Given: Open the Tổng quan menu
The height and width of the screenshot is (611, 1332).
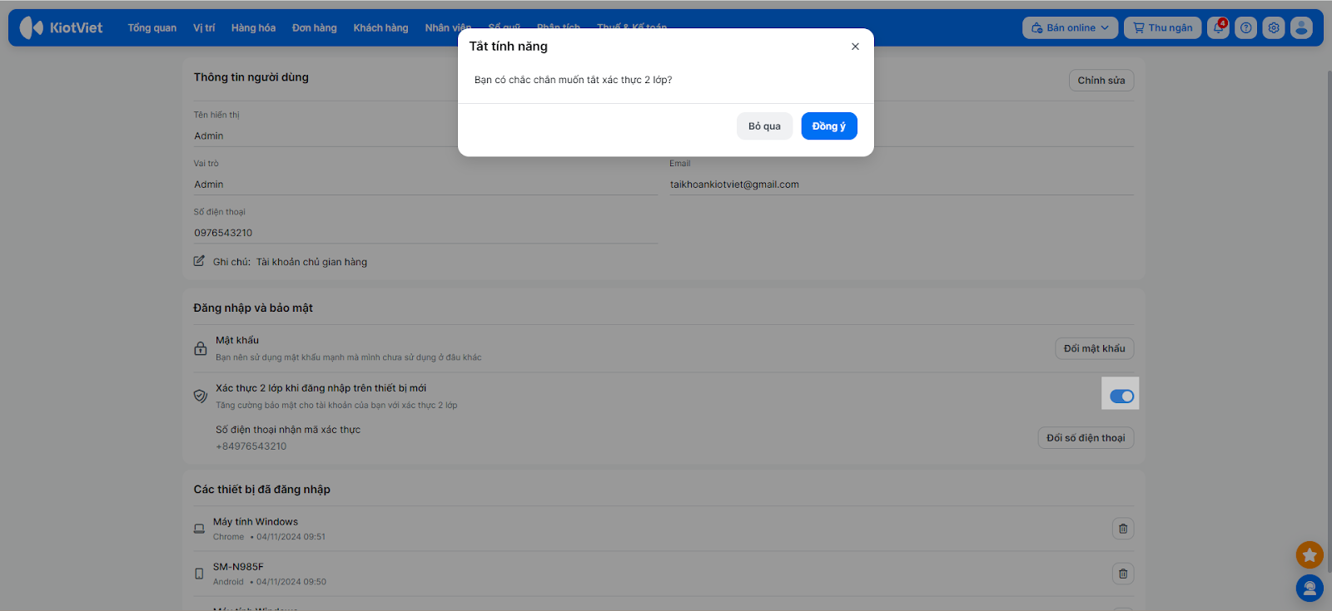Looking at the screenshot, I should pos(152,27).
